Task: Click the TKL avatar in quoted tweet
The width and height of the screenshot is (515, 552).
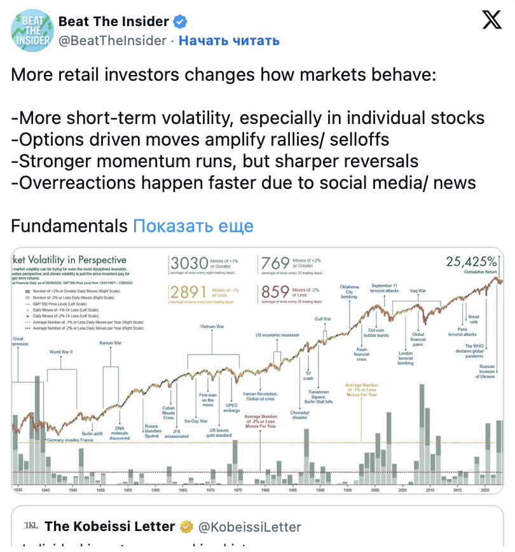Action: [31, 525]
